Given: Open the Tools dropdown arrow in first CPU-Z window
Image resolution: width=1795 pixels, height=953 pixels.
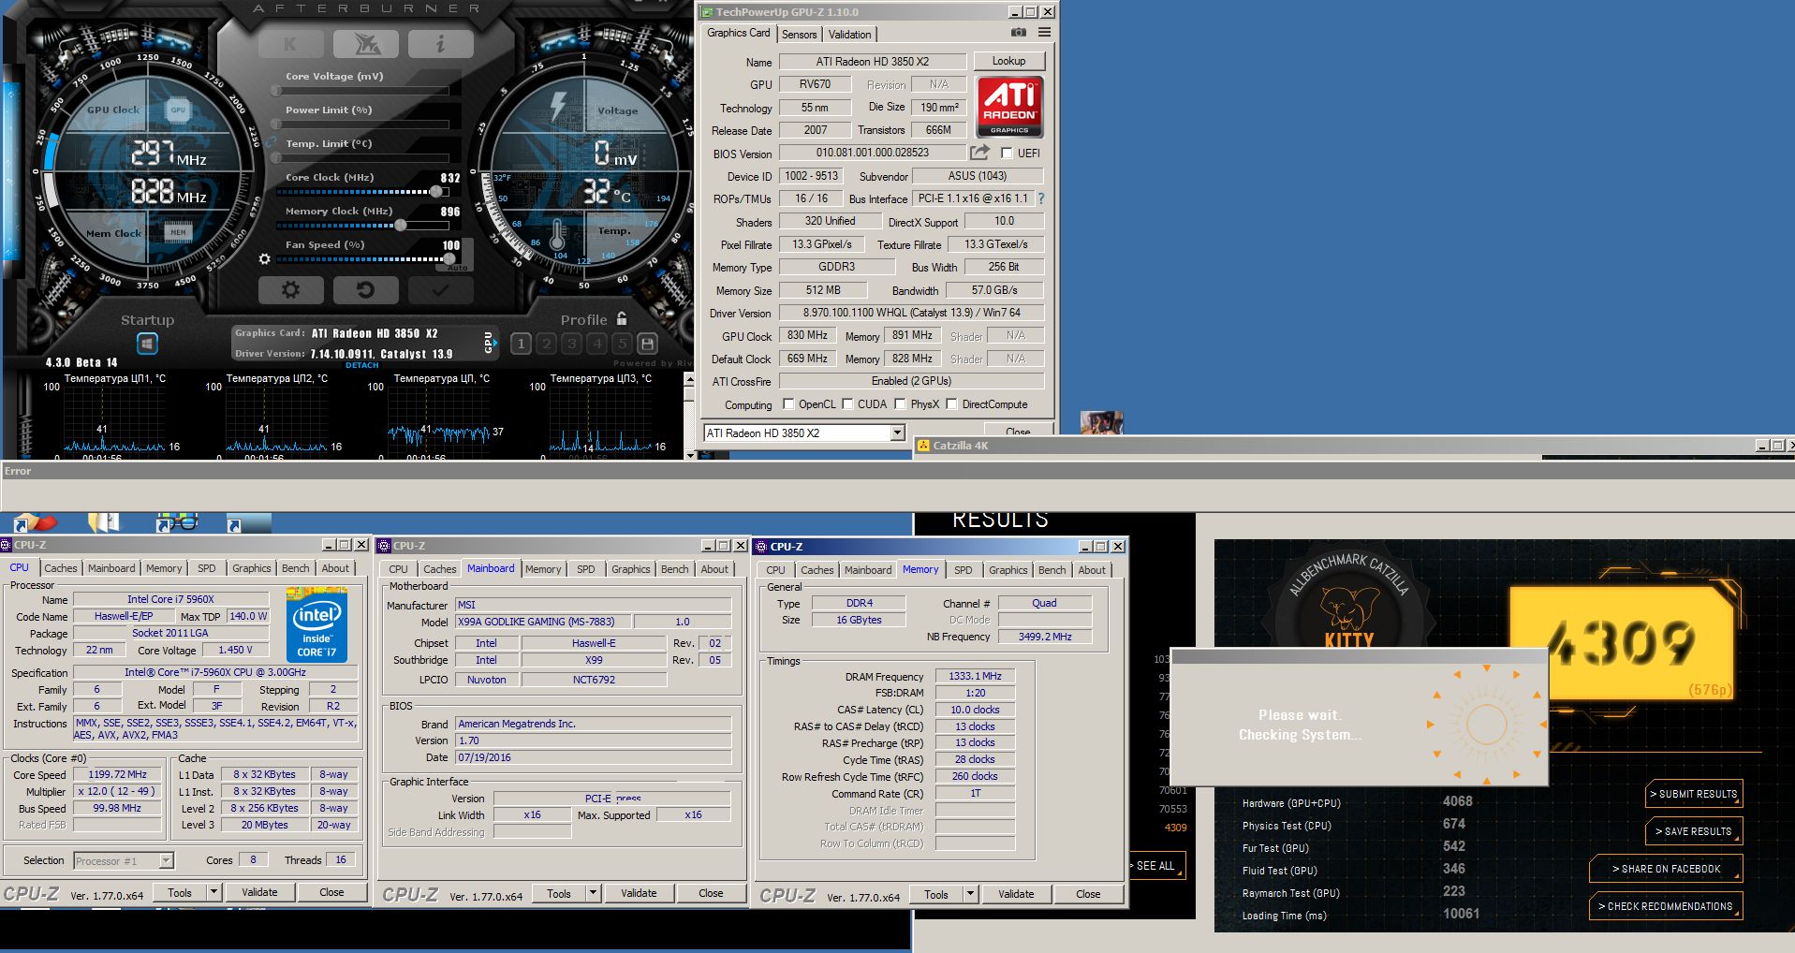Looking at the screenshot, I should point(213,892).
